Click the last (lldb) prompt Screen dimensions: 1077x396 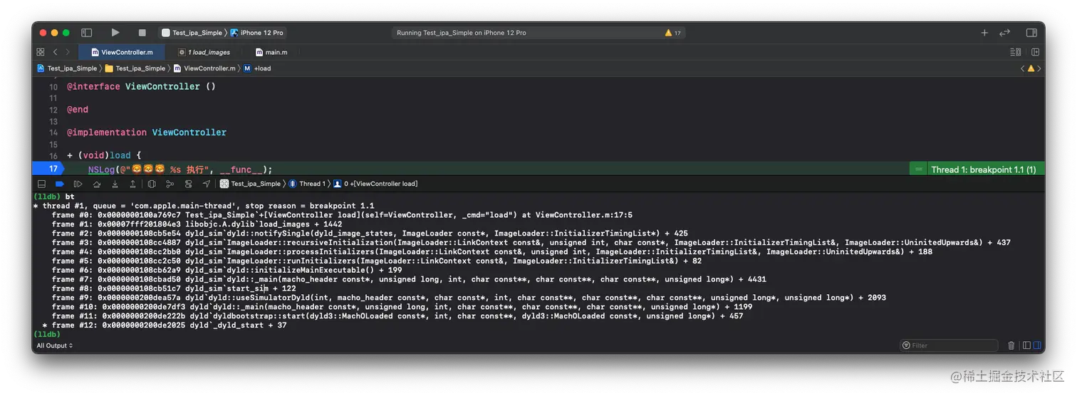tap(47, 334)
